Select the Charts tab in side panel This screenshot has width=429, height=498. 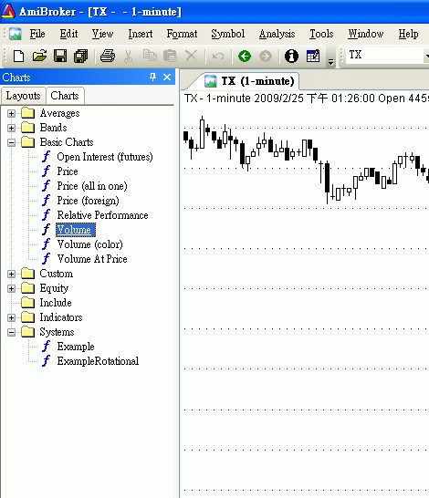click(x=65, y=95)
